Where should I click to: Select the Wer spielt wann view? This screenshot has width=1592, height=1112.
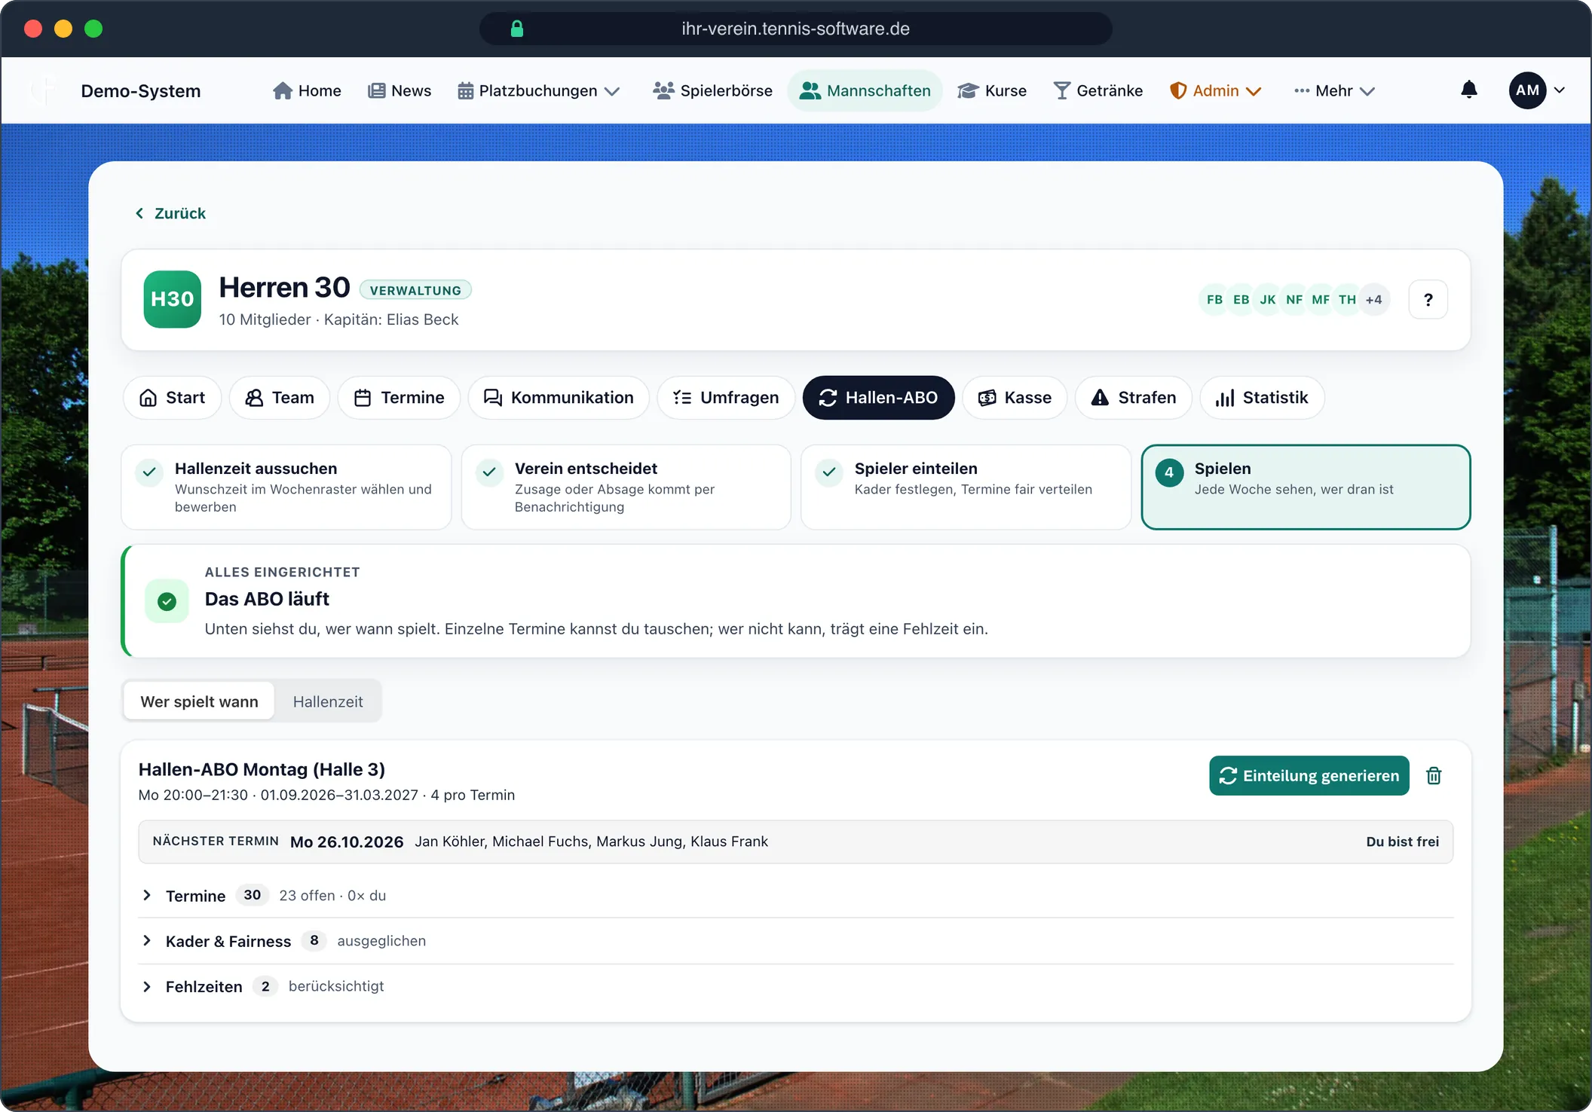199,701
